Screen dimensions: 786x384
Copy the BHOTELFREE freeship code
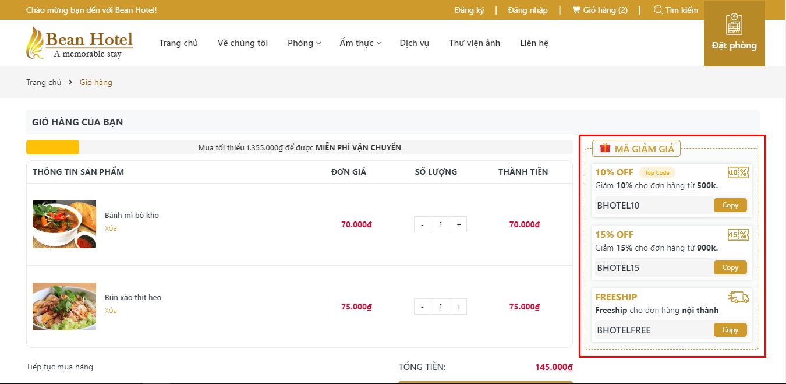(730, 330)
